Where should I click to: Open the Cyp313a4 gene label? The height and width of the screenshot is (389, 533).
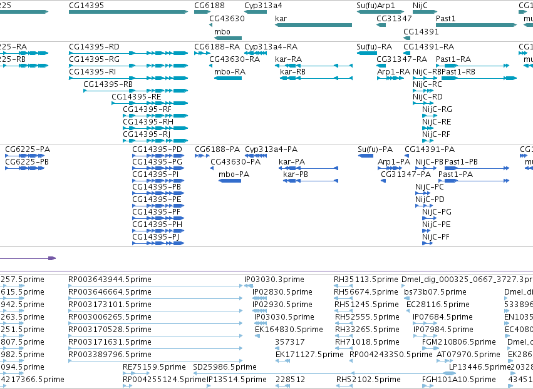(263, 6)
